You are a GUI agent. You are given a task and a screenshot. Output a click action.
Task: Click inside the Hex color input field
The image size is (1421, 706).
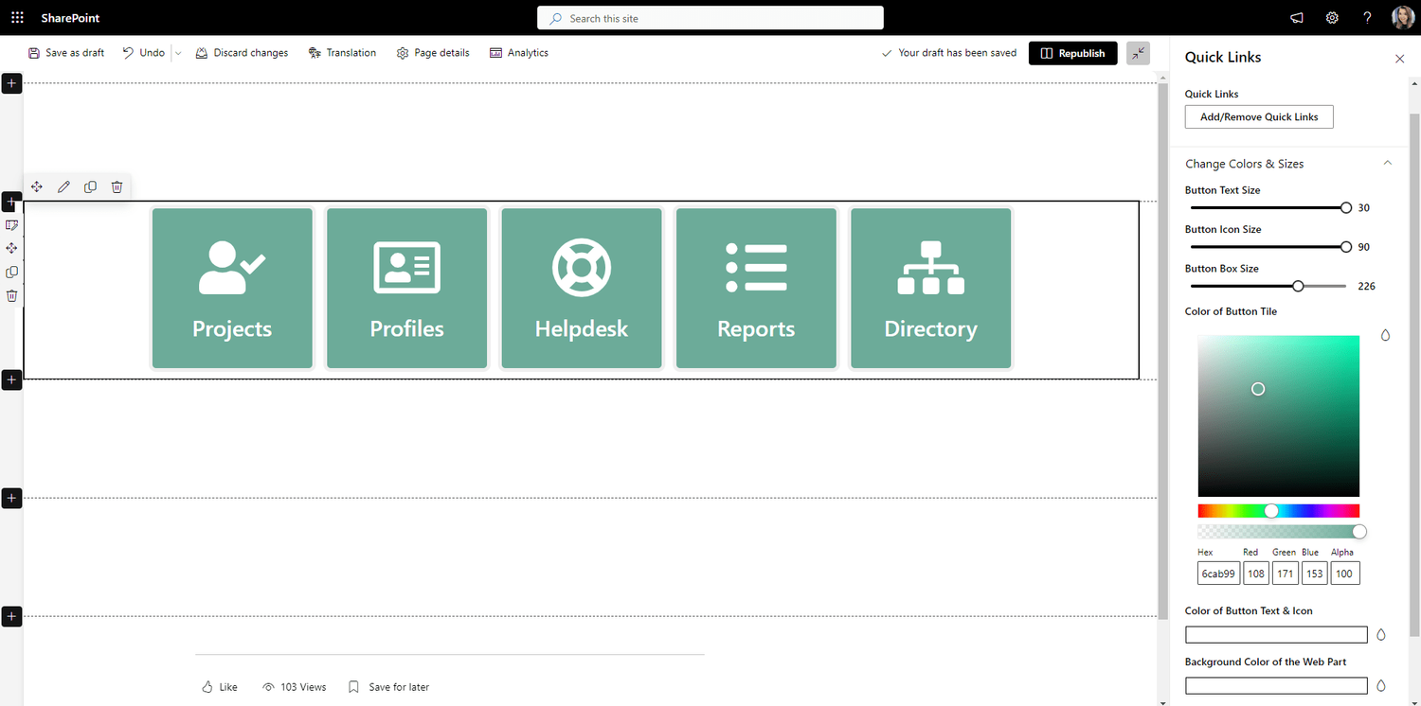click(1218, 573)
